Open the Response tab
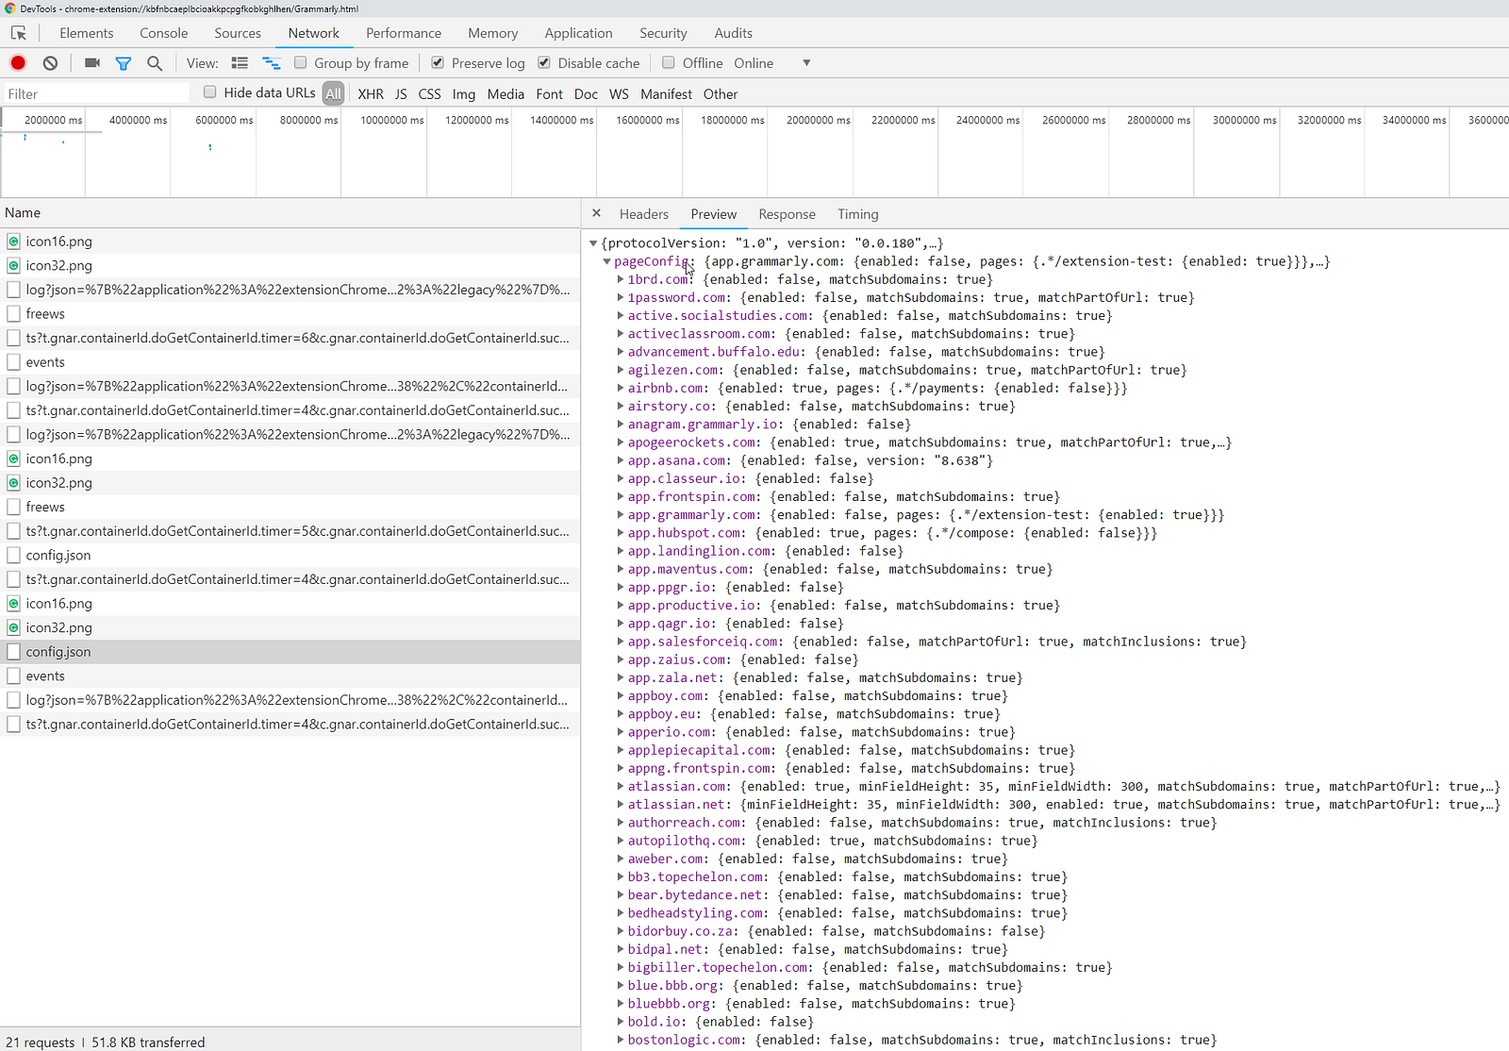Viewport: 1509px width, 1051px height. click(787, 214)
